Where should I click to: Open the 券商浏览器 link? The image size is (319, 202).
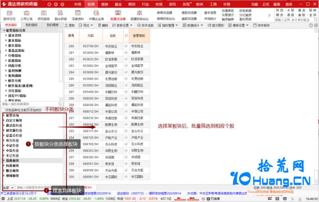[x=164, y=13]
